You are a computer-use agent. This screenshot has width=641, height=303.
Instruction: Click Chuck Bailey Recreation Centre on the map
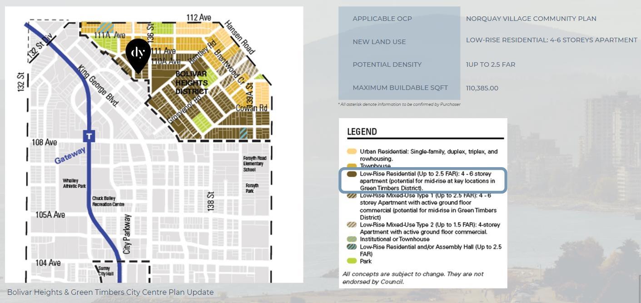(108, 201)
